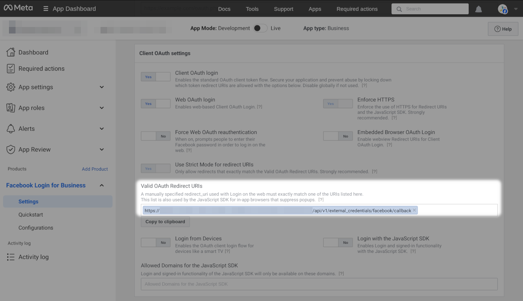523x301 pixels.
Task: Click Add Product link
Action: coord(95,169)
